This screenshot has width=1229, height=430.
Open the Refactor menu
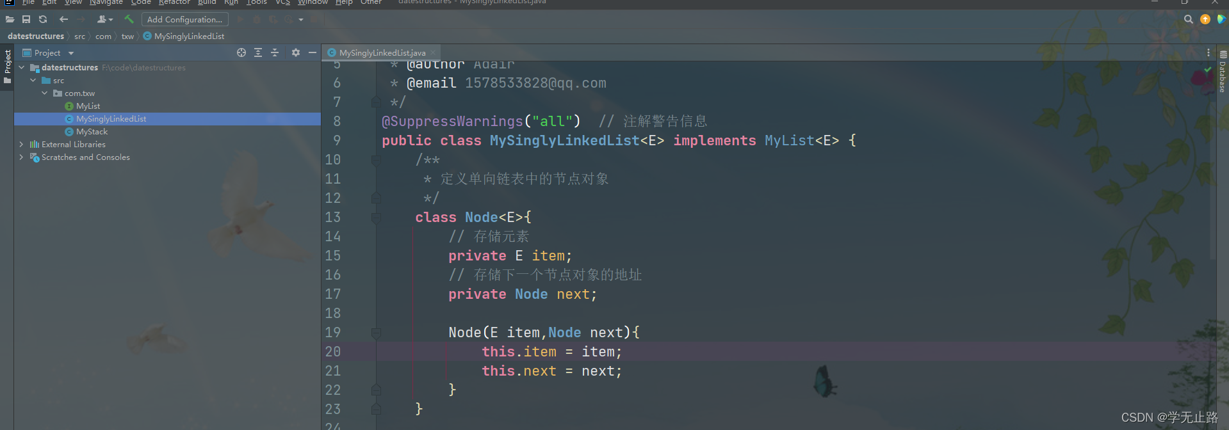174,3
